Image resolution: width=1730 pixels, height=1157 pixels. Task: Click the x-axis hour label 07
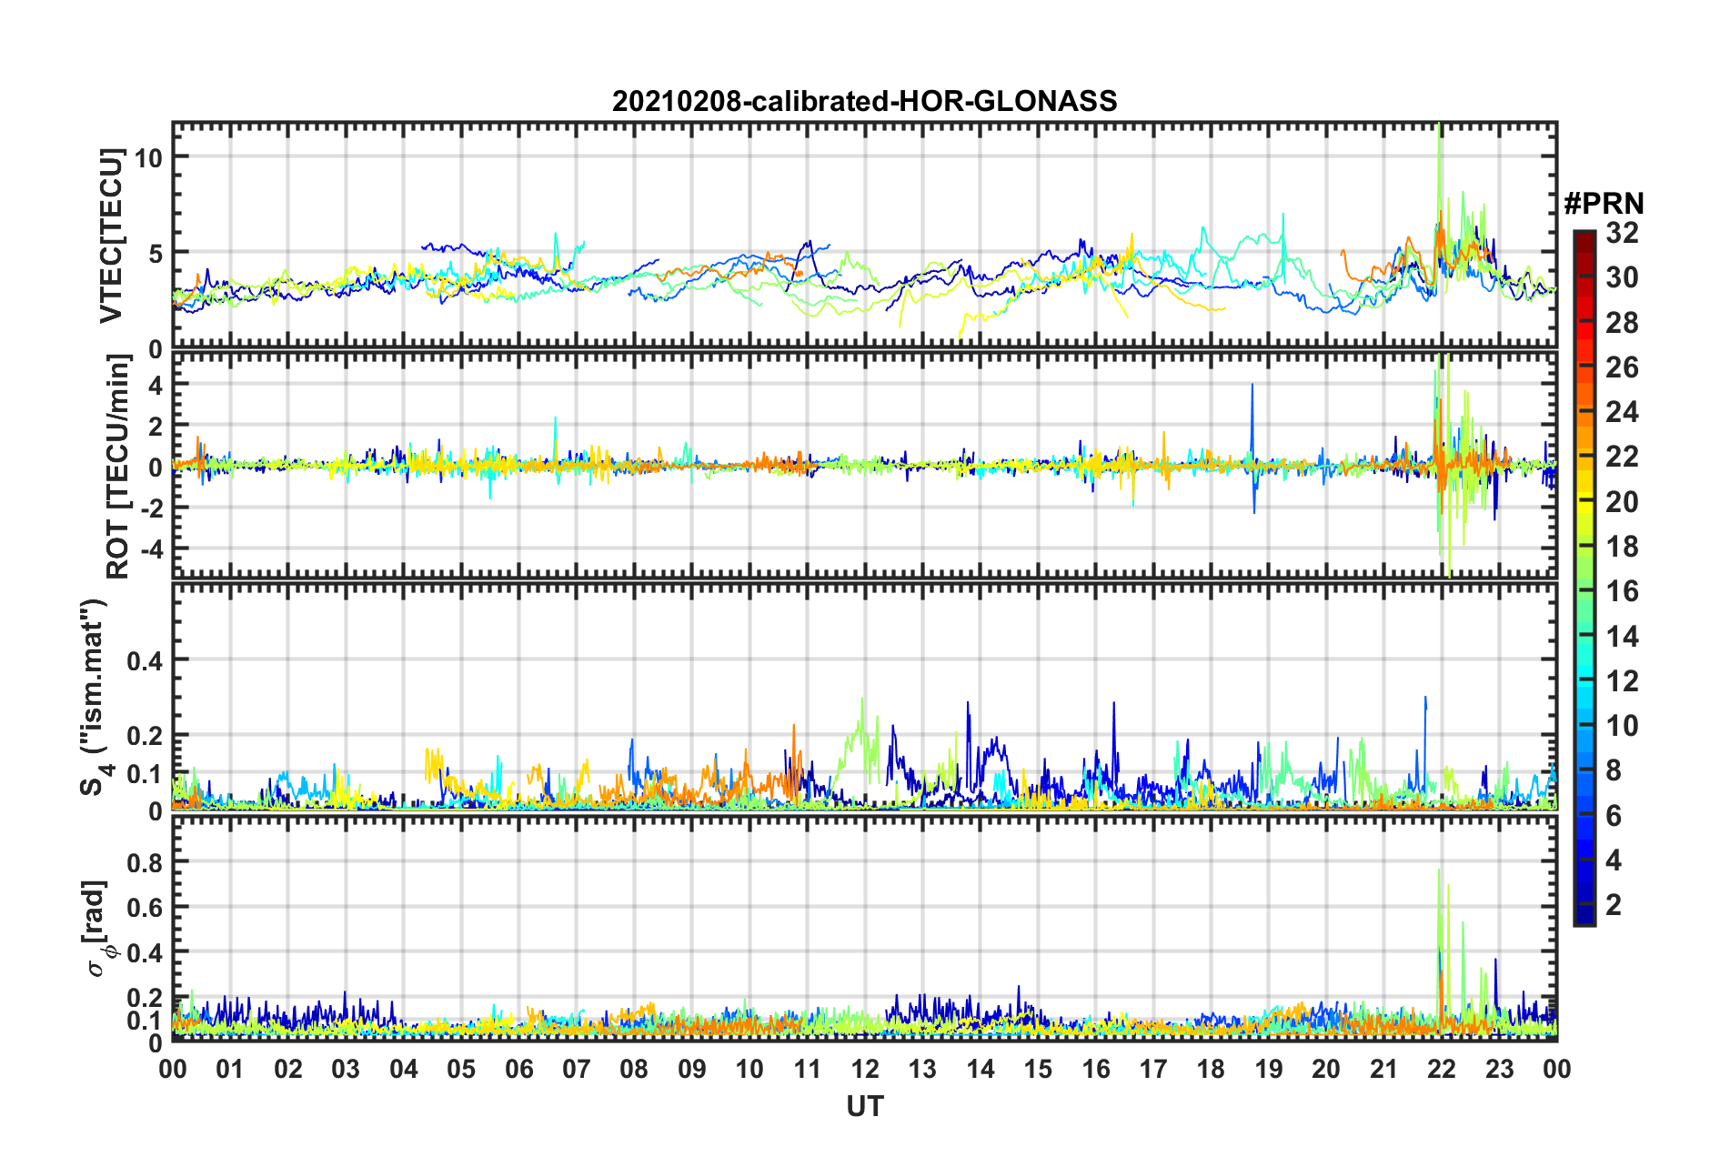pyautogui.click(x=577, y=1069)
